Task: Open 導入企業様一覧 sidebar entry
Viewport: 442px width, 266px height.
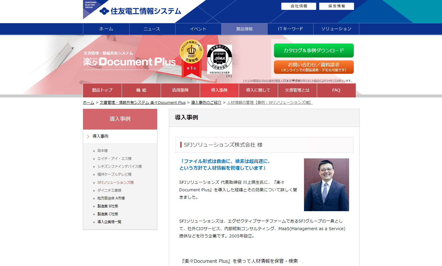Action: (109, 222)
